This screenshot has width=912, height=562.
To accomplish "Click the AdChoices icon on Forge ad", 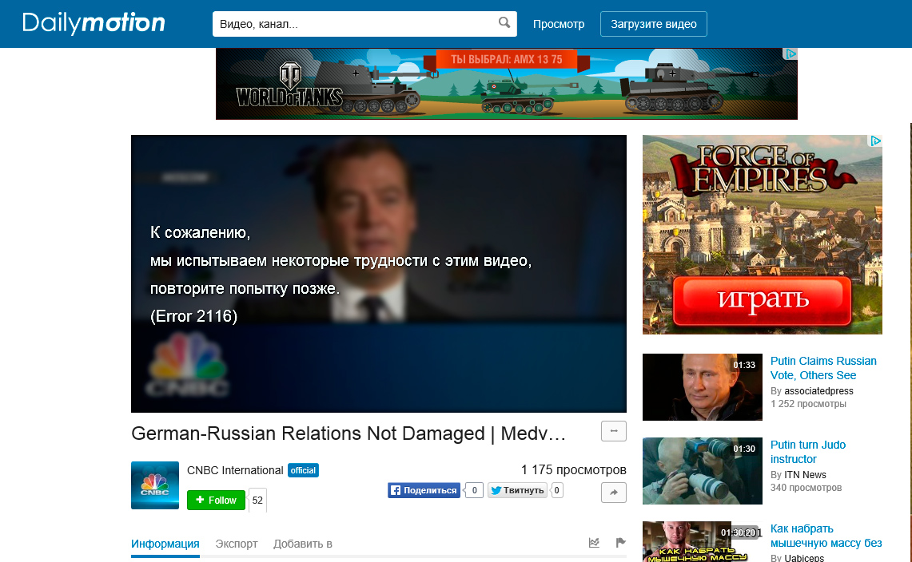I will (x=875, y=140).
